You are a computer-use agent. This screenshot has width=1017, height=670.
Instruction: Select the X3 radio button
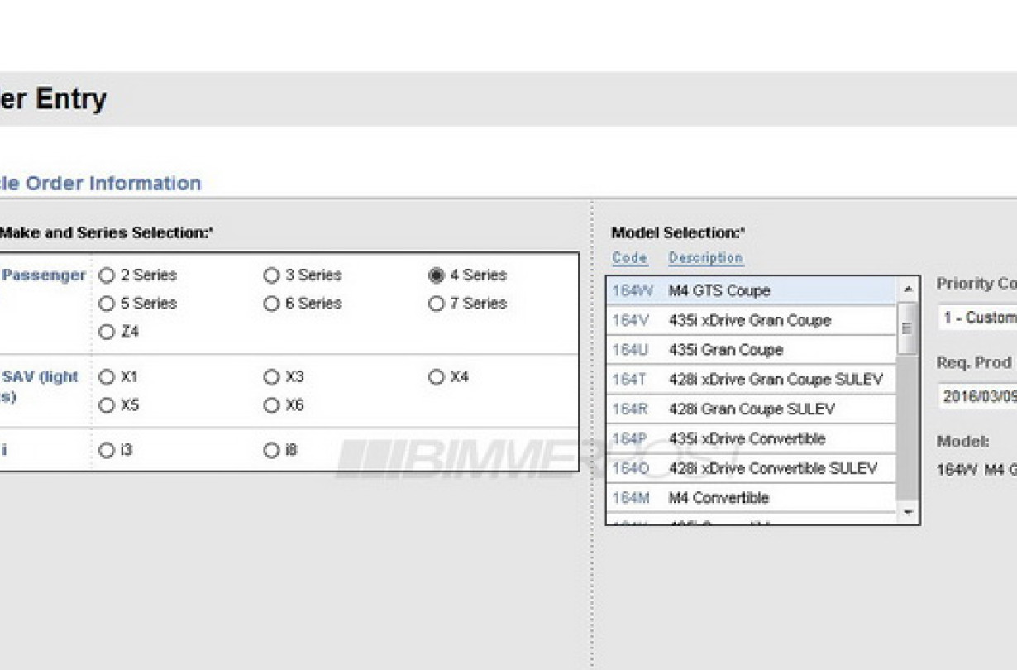click(x=271, y=377)
